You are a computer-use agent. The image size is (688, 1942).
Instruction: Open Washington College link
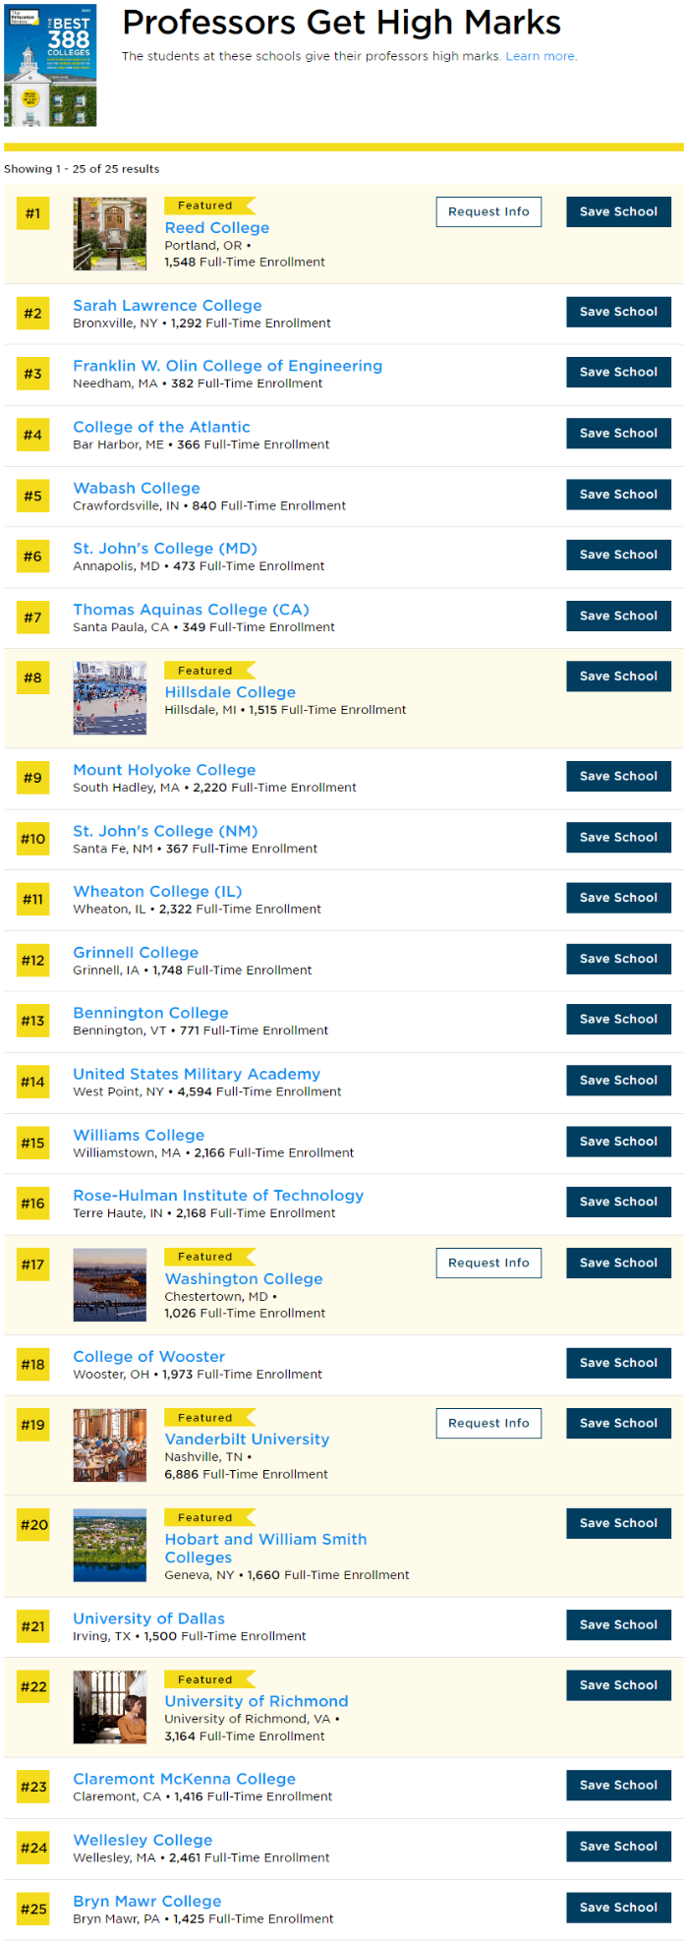(x=244, y=1279)
